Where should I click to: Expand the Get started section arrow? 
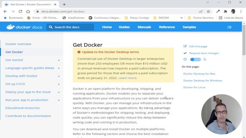coord(59,60)
